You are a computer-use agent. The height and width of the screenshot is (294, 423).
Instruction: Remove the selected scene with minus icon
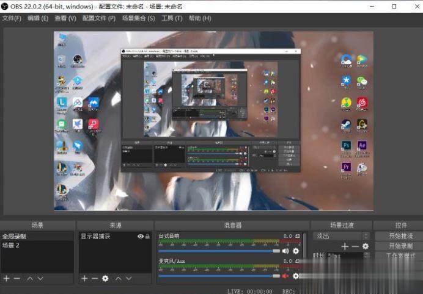pyautogui.click(x=17, y=278)
